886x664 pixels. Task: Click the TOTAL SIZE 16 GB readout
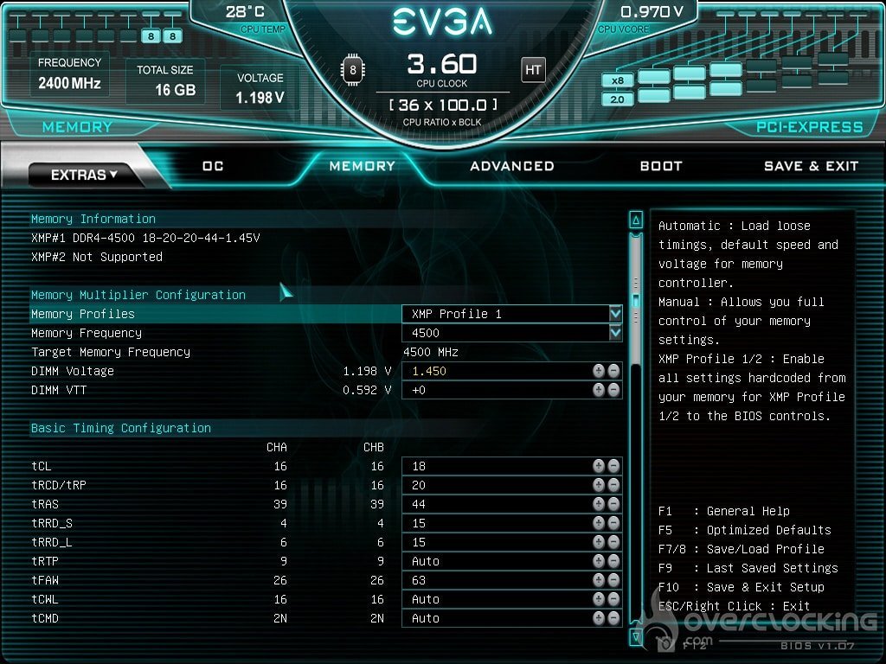click(165, 80)
